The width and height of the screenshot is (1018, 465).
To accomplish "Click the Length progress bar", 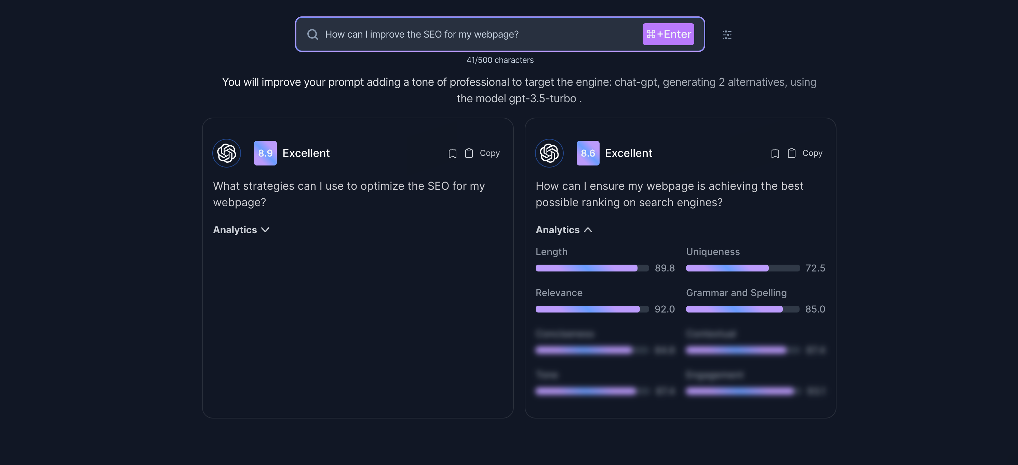I will pos(592,268).
